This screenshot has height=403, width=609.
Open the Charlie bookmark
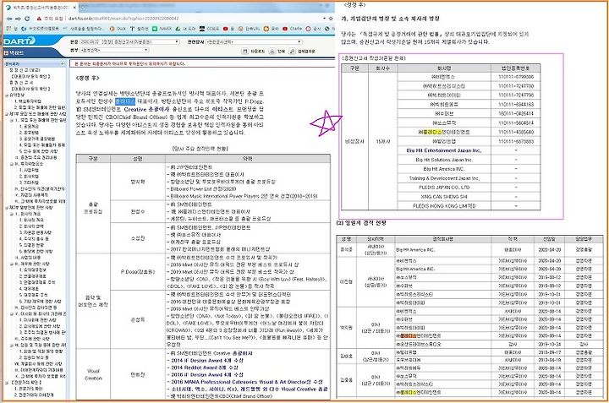[292, 29]
